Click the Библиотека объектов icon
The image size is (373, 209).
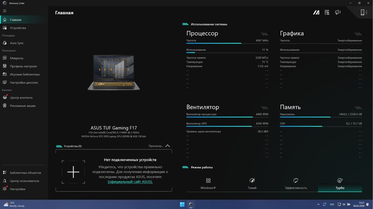(4, 173)
